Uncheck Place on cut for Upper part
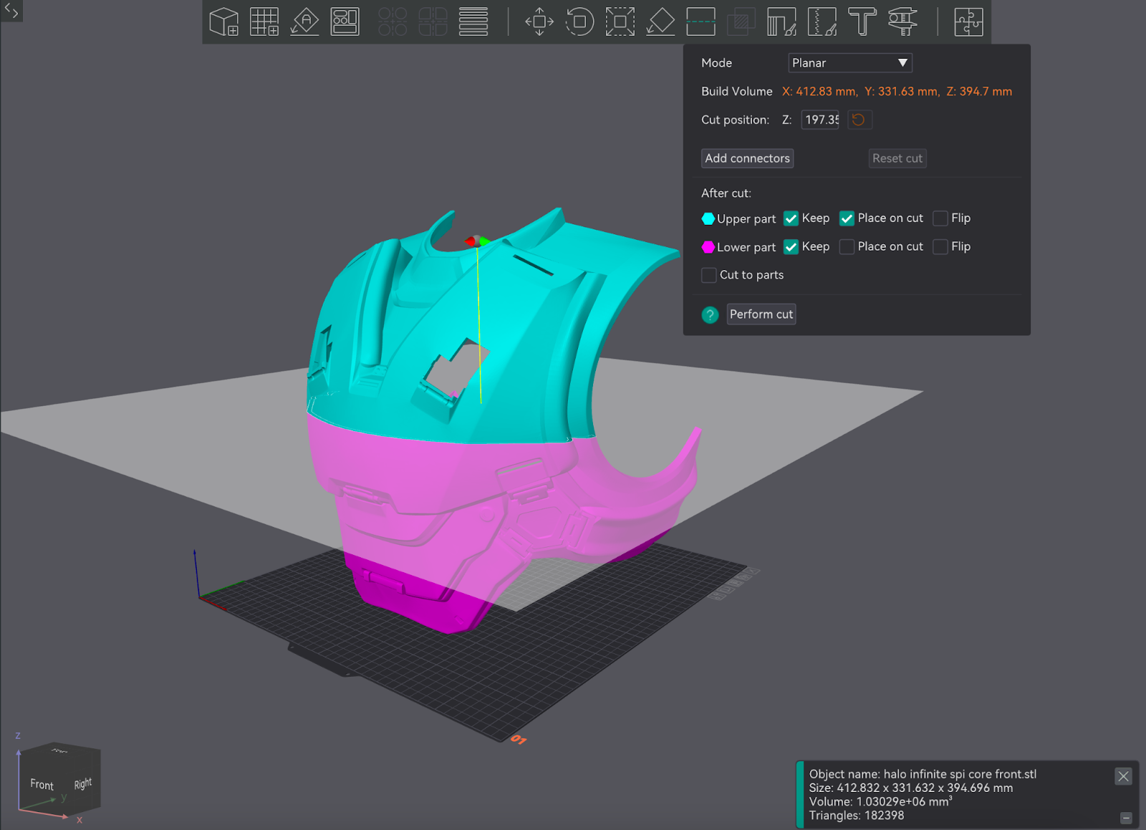 (847, 218)
